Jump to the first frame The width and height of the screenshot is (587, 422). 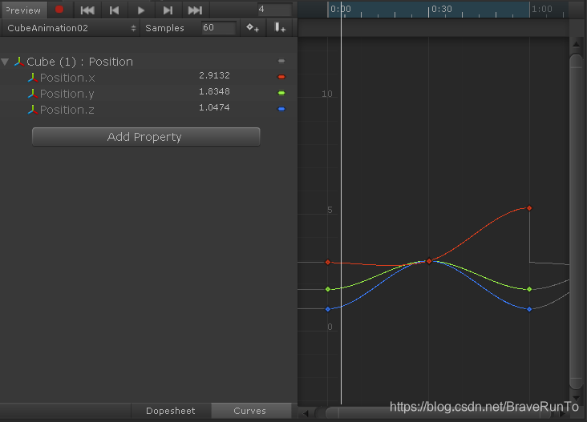tap(87, 10)
